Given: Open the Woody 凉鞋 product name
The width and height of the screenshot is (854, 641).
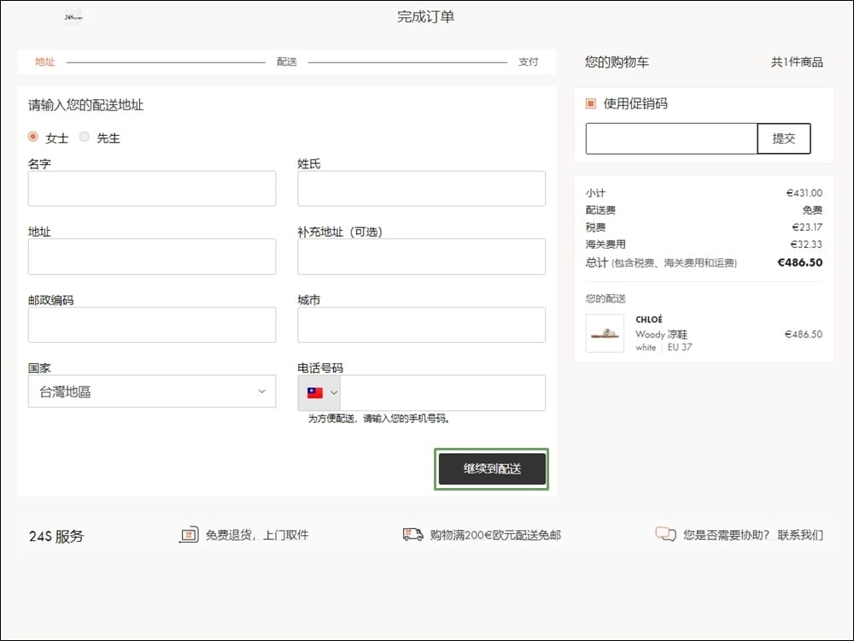Looking at the screenshot, I should (661, 334).
